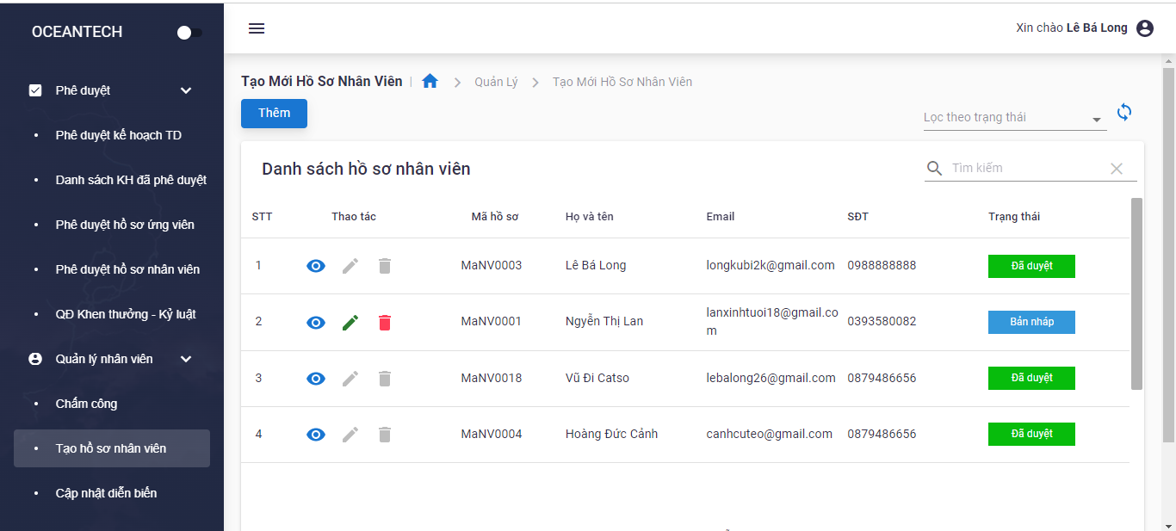Click the Phê duyệt checkbox icon
Viewport: 1176px width, 531px height.
(x=35, y=90)
